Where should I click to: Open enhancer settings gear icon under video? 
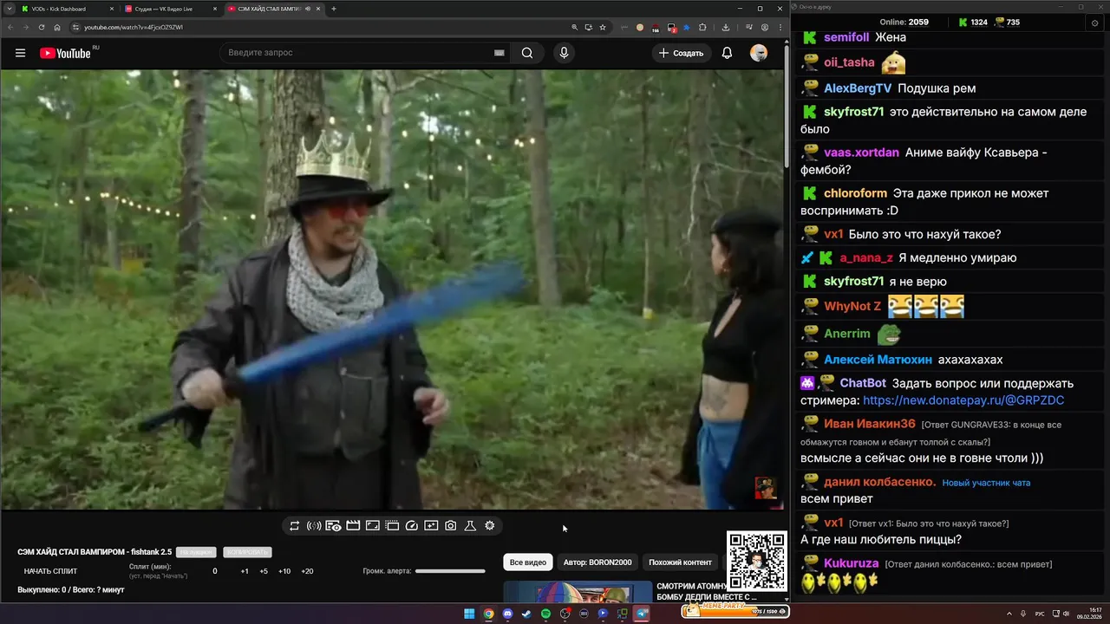489,525
